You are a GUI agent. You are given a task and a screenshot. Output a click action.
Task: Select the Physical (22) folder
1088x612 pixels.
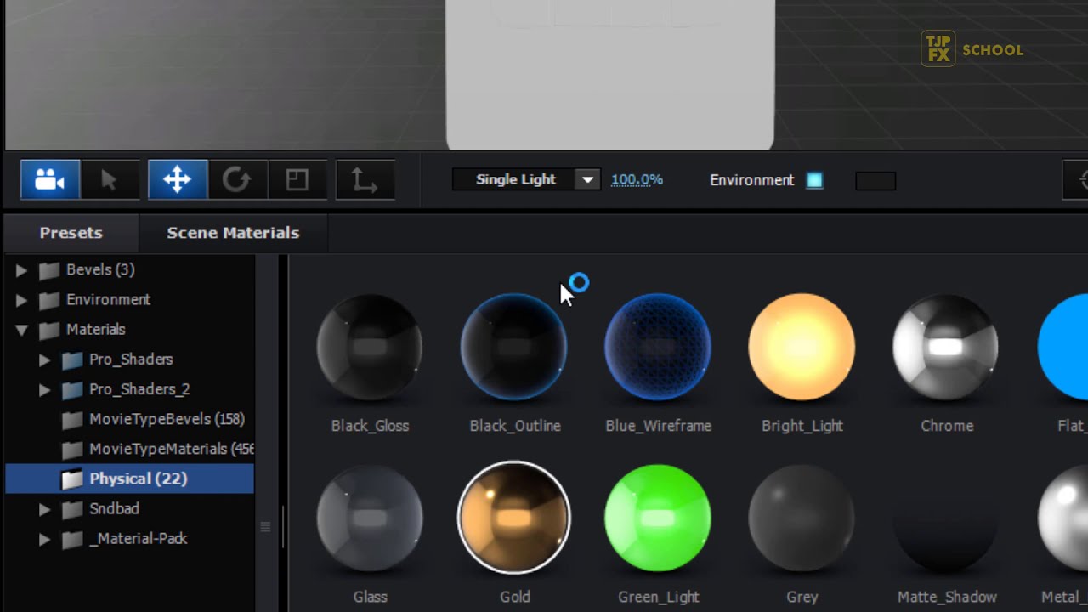tap(129, 479)
